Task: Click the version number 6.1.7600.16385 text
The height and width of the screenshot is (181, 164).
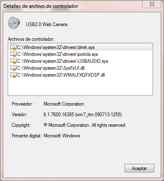Action: (x=59, y=115)
